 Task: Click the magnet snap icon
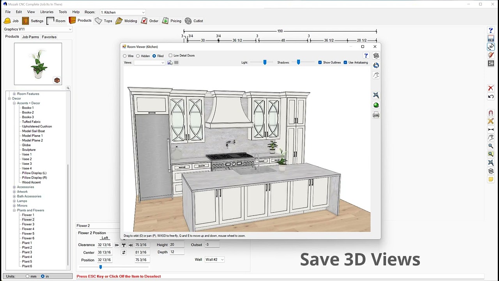pyautogui.click(x=491, y=113)
